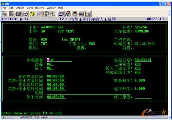
Task: Click the empty 停工原因 field
Action: [x=143, y=97]
